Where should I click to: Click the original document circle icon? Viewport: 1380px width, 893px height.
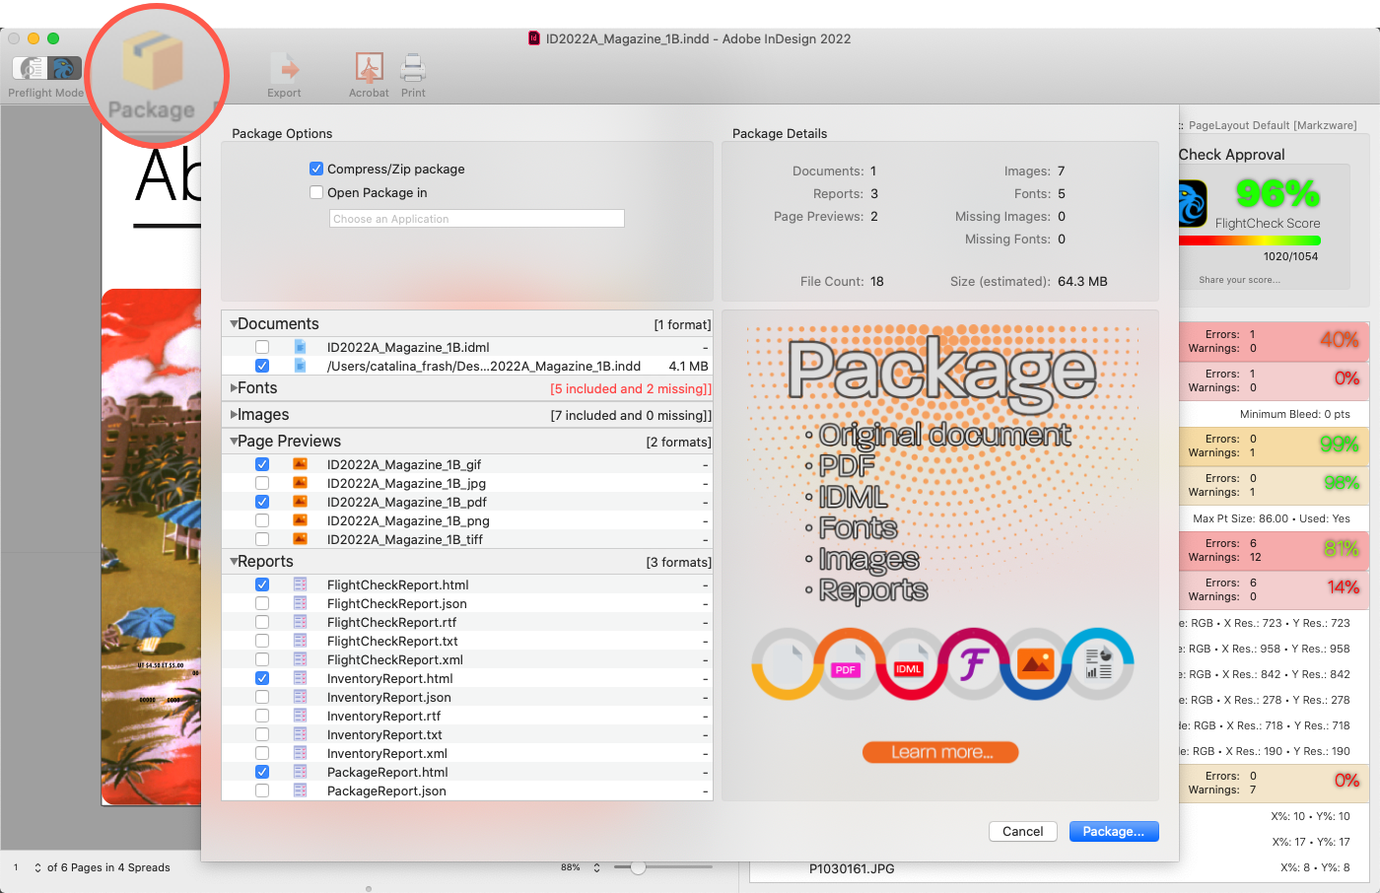787,664
